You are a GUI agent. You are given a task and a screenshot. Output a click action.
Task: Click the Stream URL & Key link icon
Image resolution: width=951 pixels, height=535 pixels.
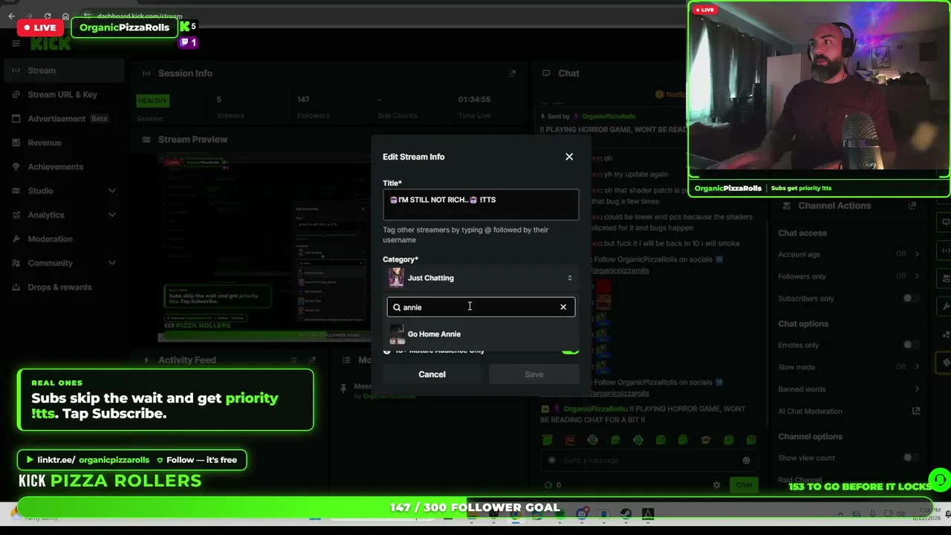pos(16,94)
